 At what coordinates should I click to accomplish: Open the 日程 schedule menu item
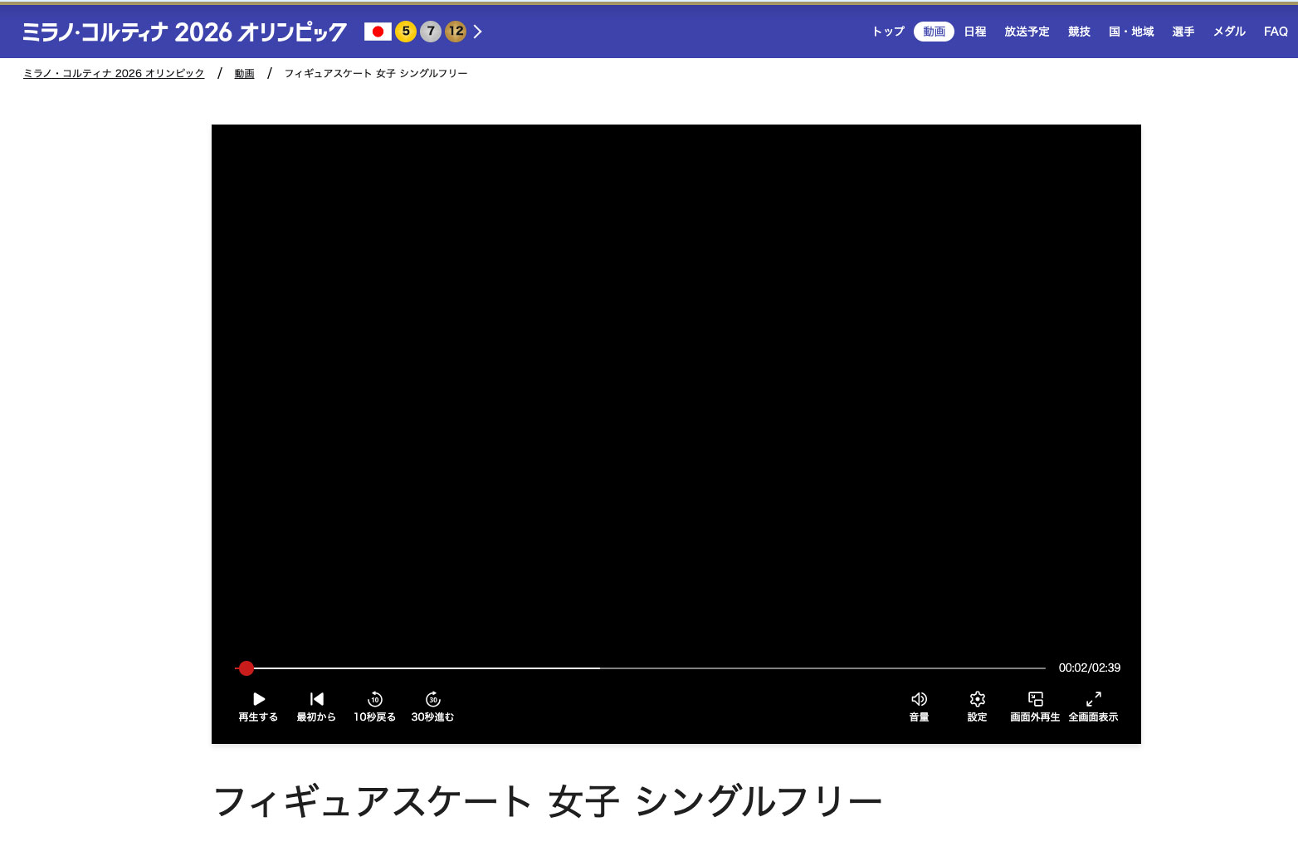click(x=975, y=32)
